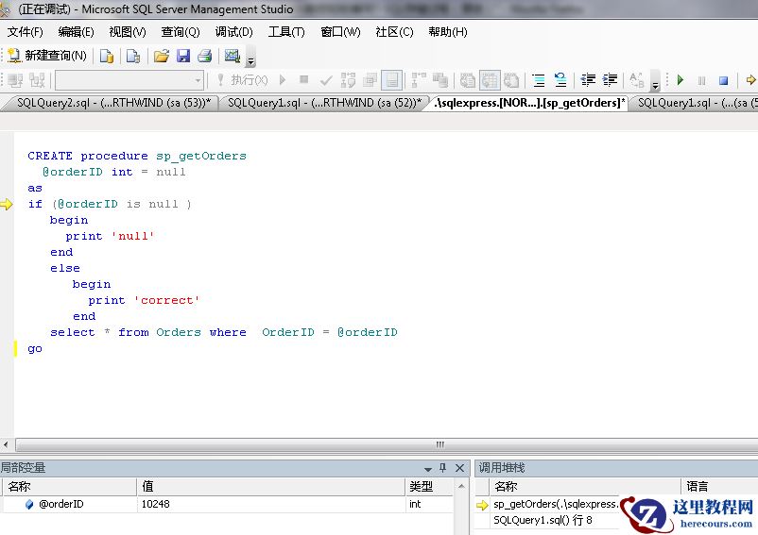The height and width of the screenshot is (535, 758).
Task: Open the standard toolbar overflow options arrow
Action: (x=250, y=60)
